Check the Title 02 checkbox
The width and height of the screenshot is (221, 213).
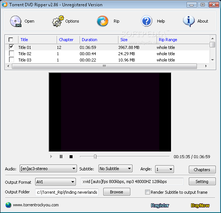pyautogui.click(x=11, y=53)
